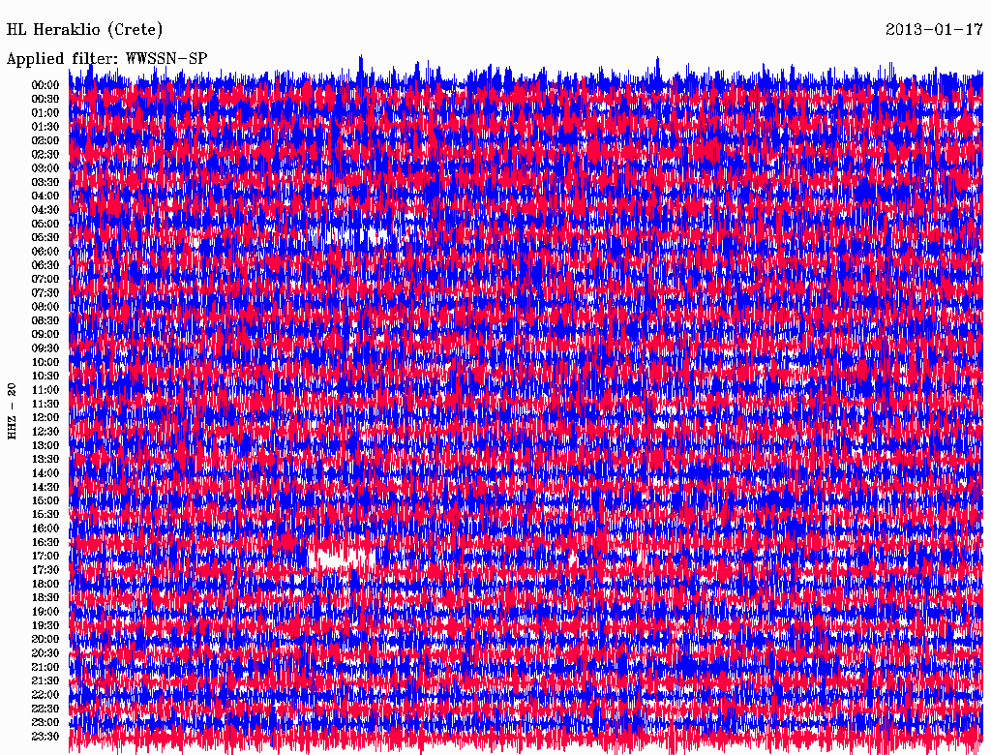
Task: Click the 23:00 time label
Action: 45,723
